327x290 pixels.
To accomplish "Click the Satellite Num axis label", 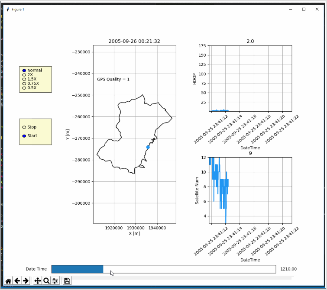I will coord(197,190).
